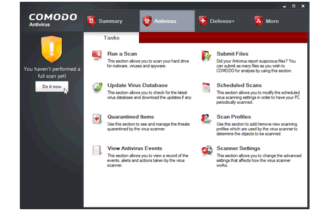The height and width of the screenshot is (211, 334).
Task: Click the Submit Files icon
Action: 206,56
